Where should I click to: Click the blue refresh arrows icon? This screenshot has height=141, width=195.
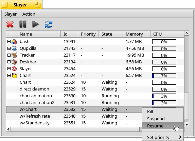49,24
